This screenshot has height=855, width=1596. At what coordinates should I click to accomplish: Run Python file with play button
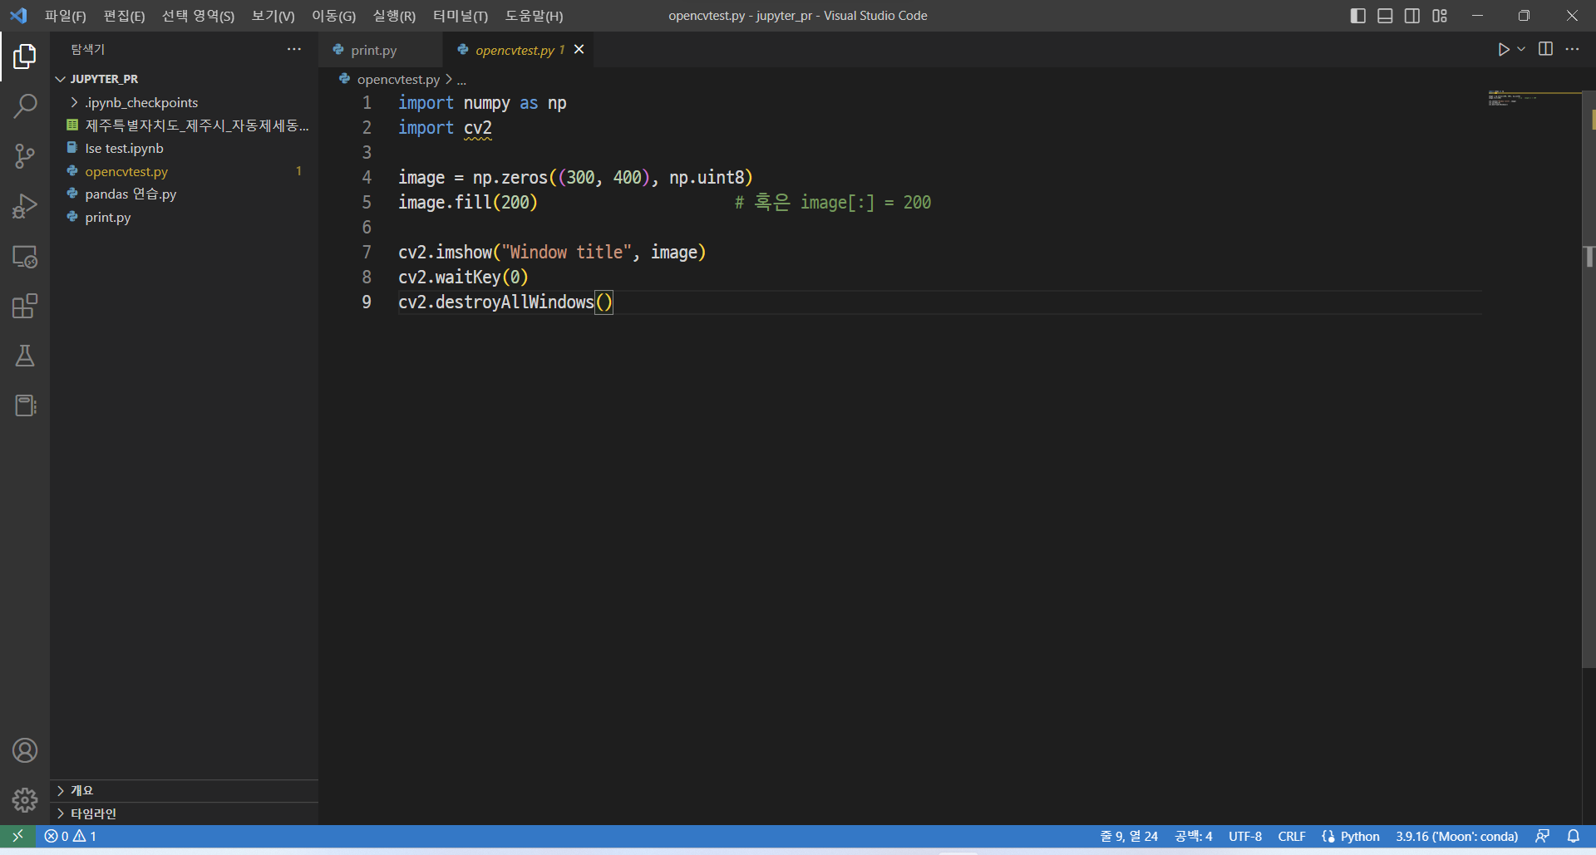pyautogui.click(x=1503, y=50)
